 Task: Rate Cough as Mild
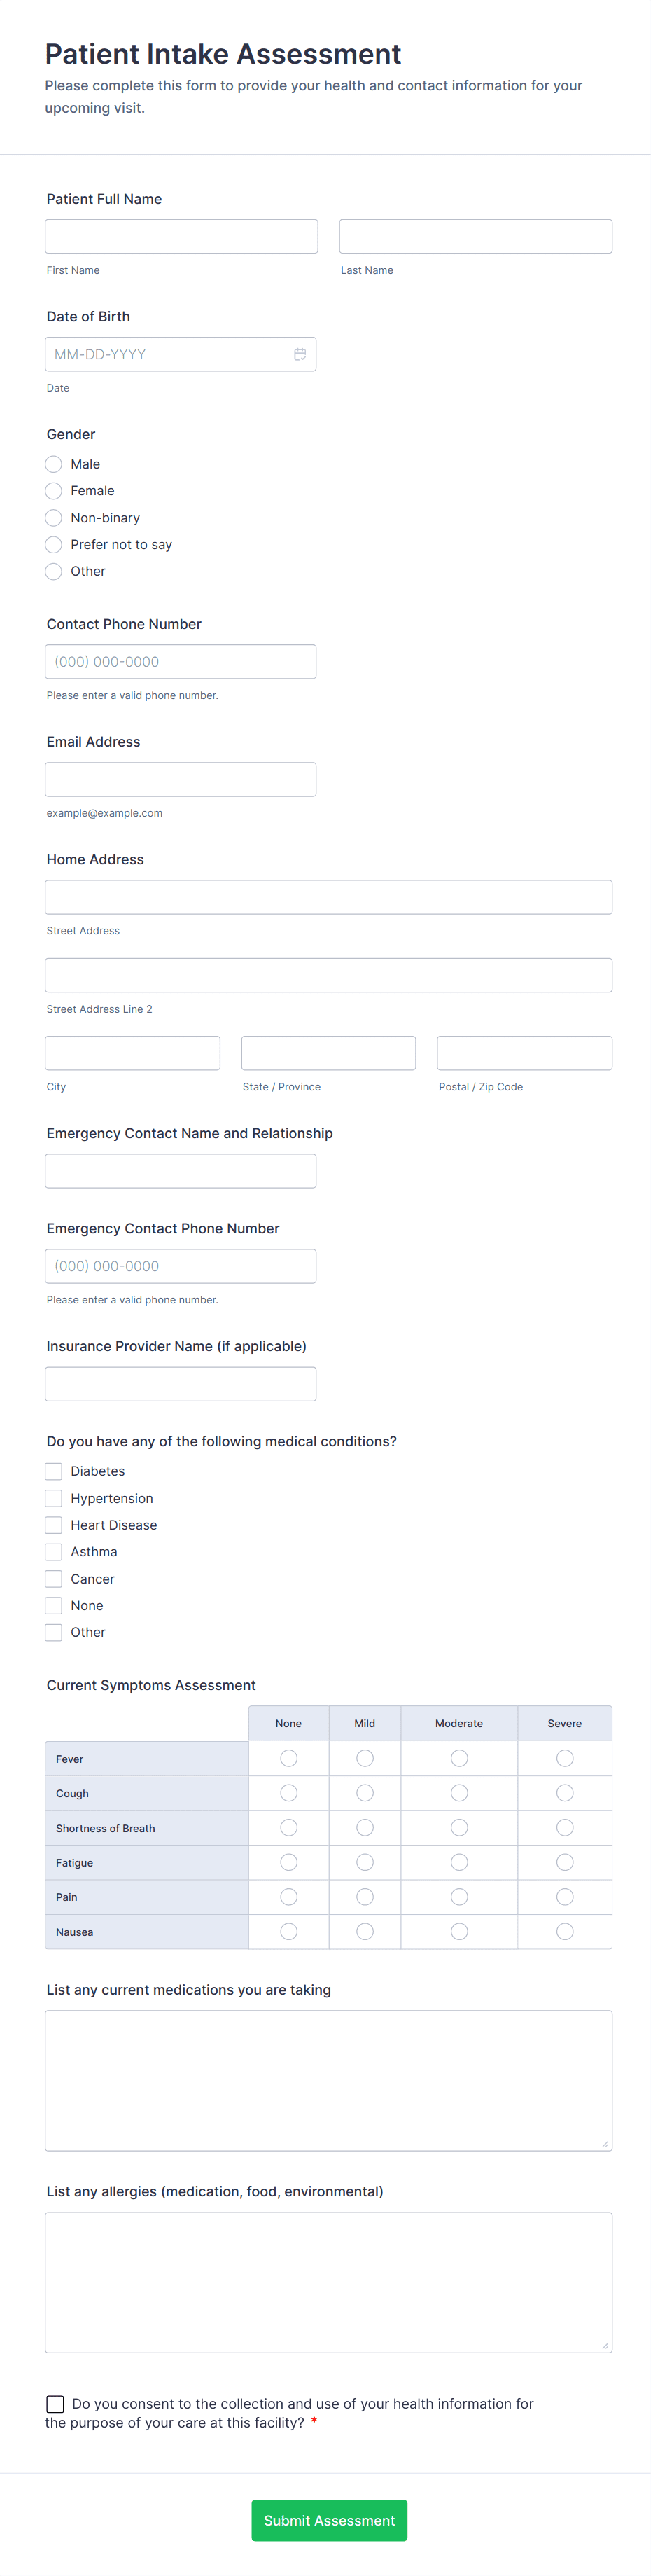[364, 1792]
